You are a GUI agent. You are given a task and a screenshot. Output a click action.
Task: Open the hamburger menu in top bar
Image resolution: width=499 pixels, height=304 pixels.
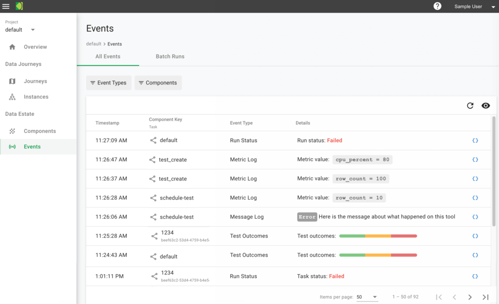point(6,6)
